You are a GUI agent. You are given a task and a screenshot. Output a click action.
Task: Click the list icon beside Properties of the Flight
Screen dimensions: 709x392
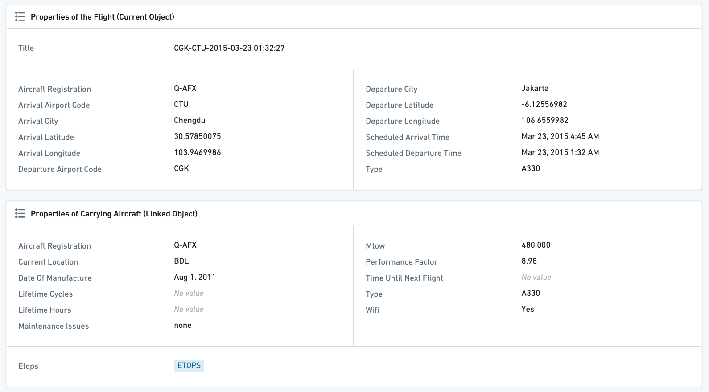point(20,17)
